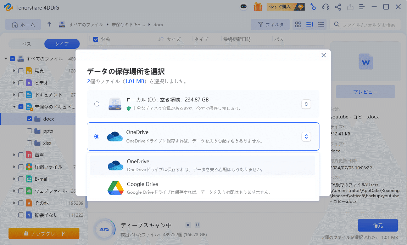The image size is (407, 245).
Task: Switch to the パス tab
Action: click(27, 44)
